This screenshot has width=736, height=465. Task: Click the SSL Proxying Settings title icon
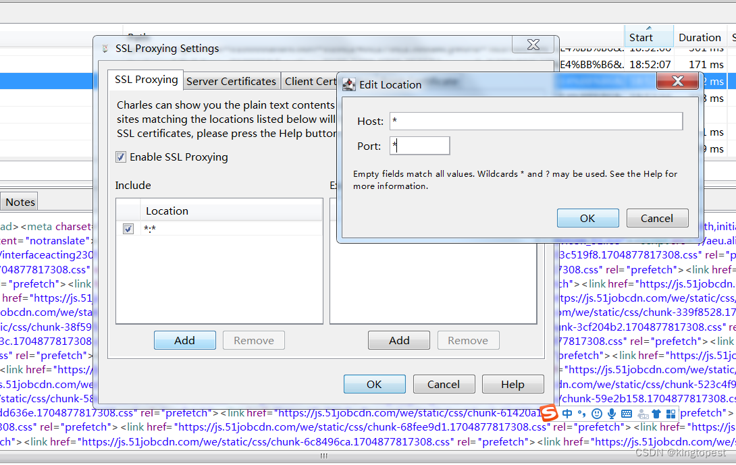click(x=105, y=49)
